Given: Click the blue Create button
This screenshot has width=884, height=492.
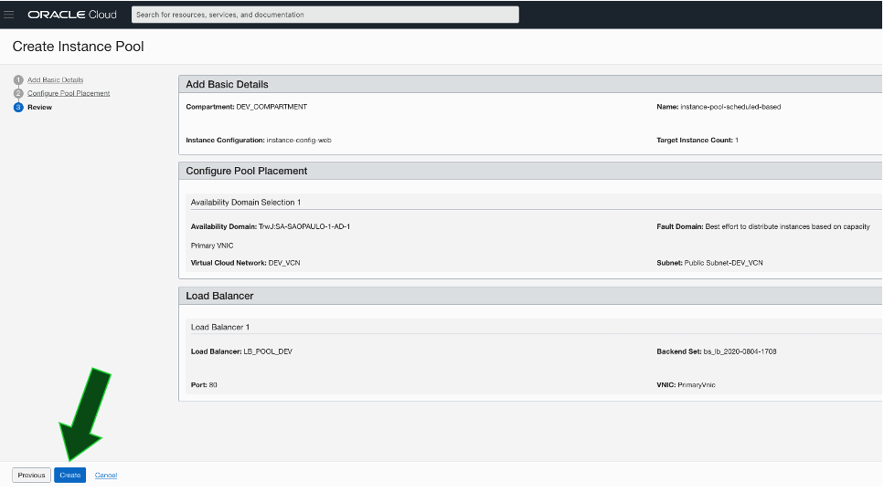Looking at the screenshot, I should tap(69, 476).
